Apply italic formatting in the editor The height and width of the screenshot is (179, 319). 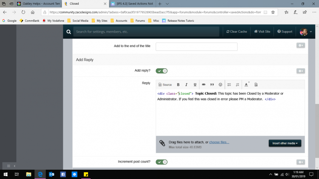(187, 85)
